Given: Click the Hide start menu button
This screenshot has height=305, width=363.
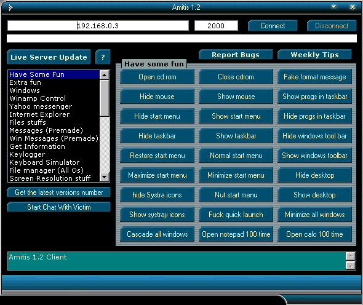Looking at the screenshot, I should [157, 116].
